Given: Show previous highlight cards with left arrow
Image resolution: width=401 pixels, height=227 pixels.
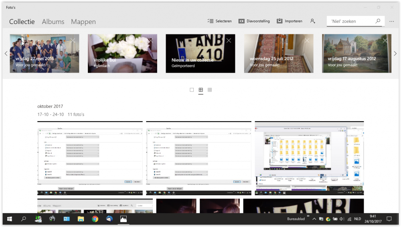Looking at the screenshot, I should coord(6,54).
